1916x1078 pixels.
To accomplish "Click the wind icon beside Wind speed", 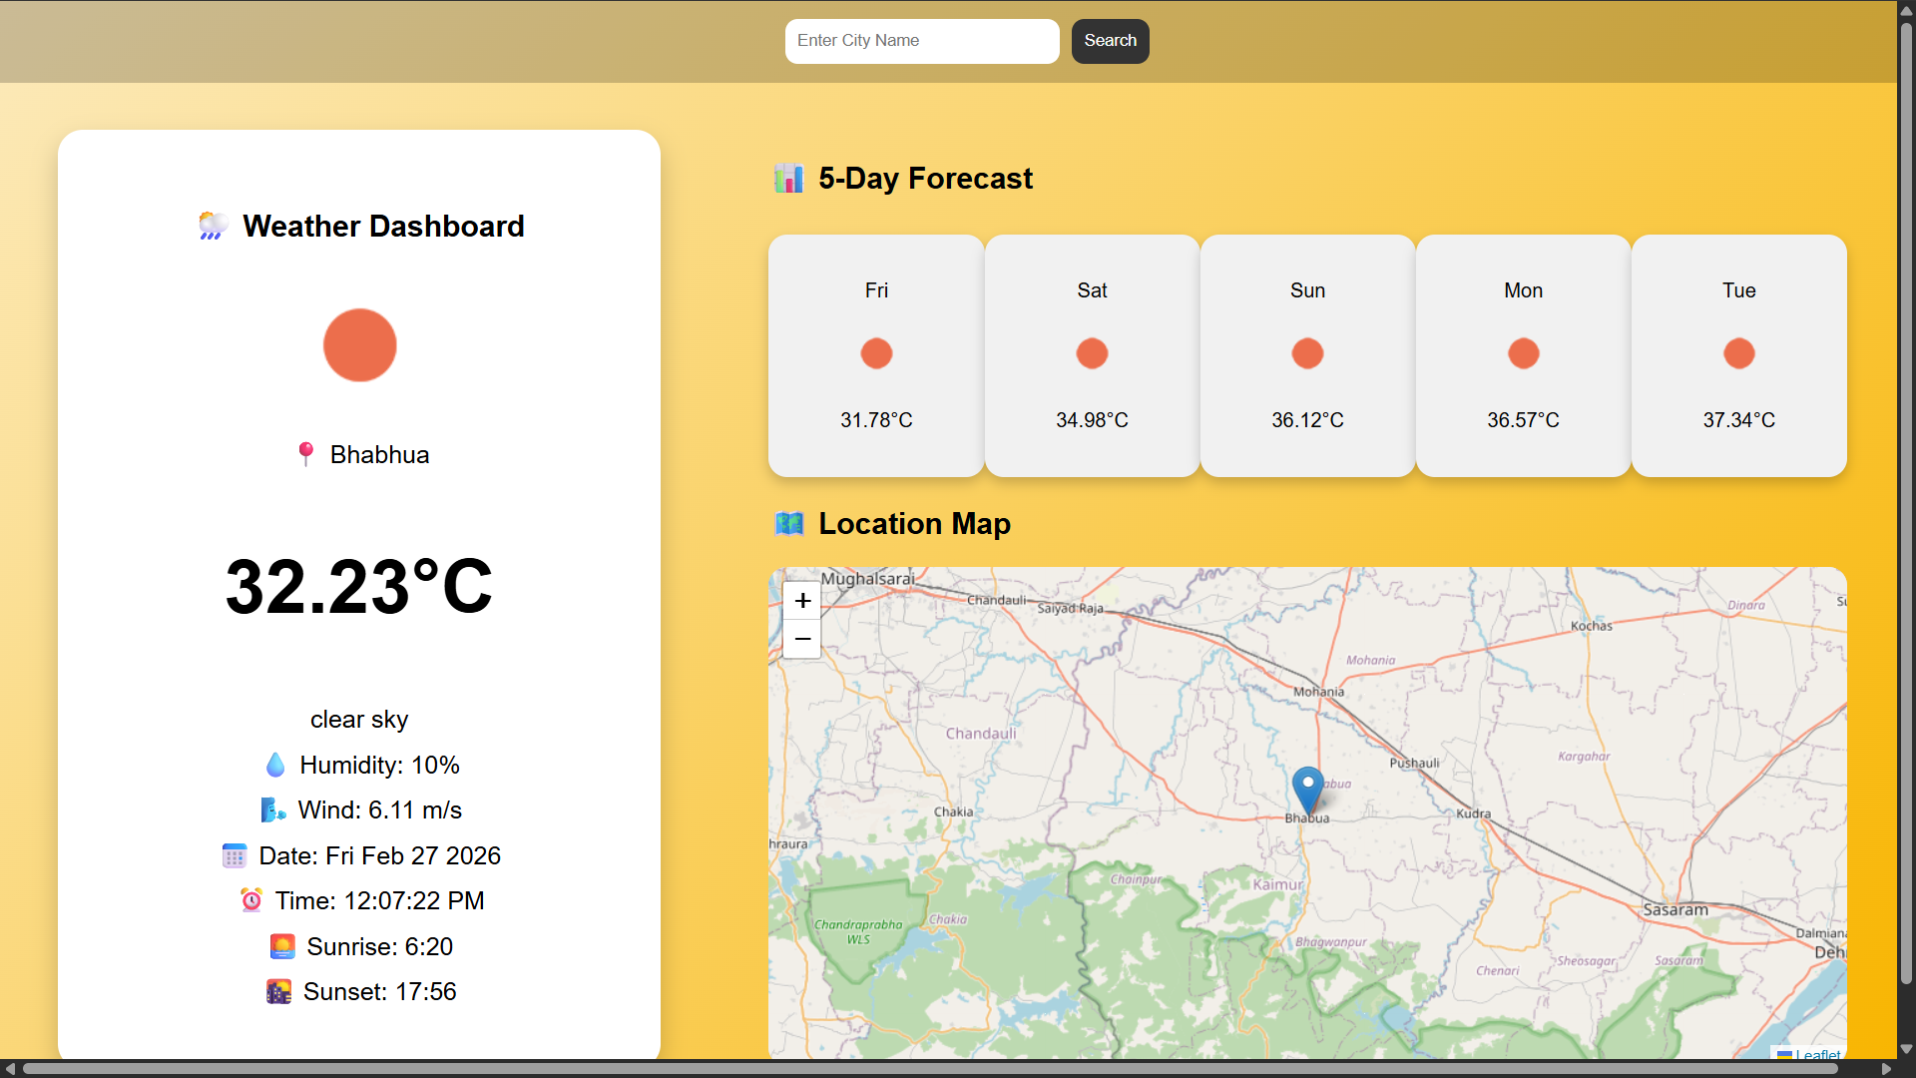I will click(273, 810).
